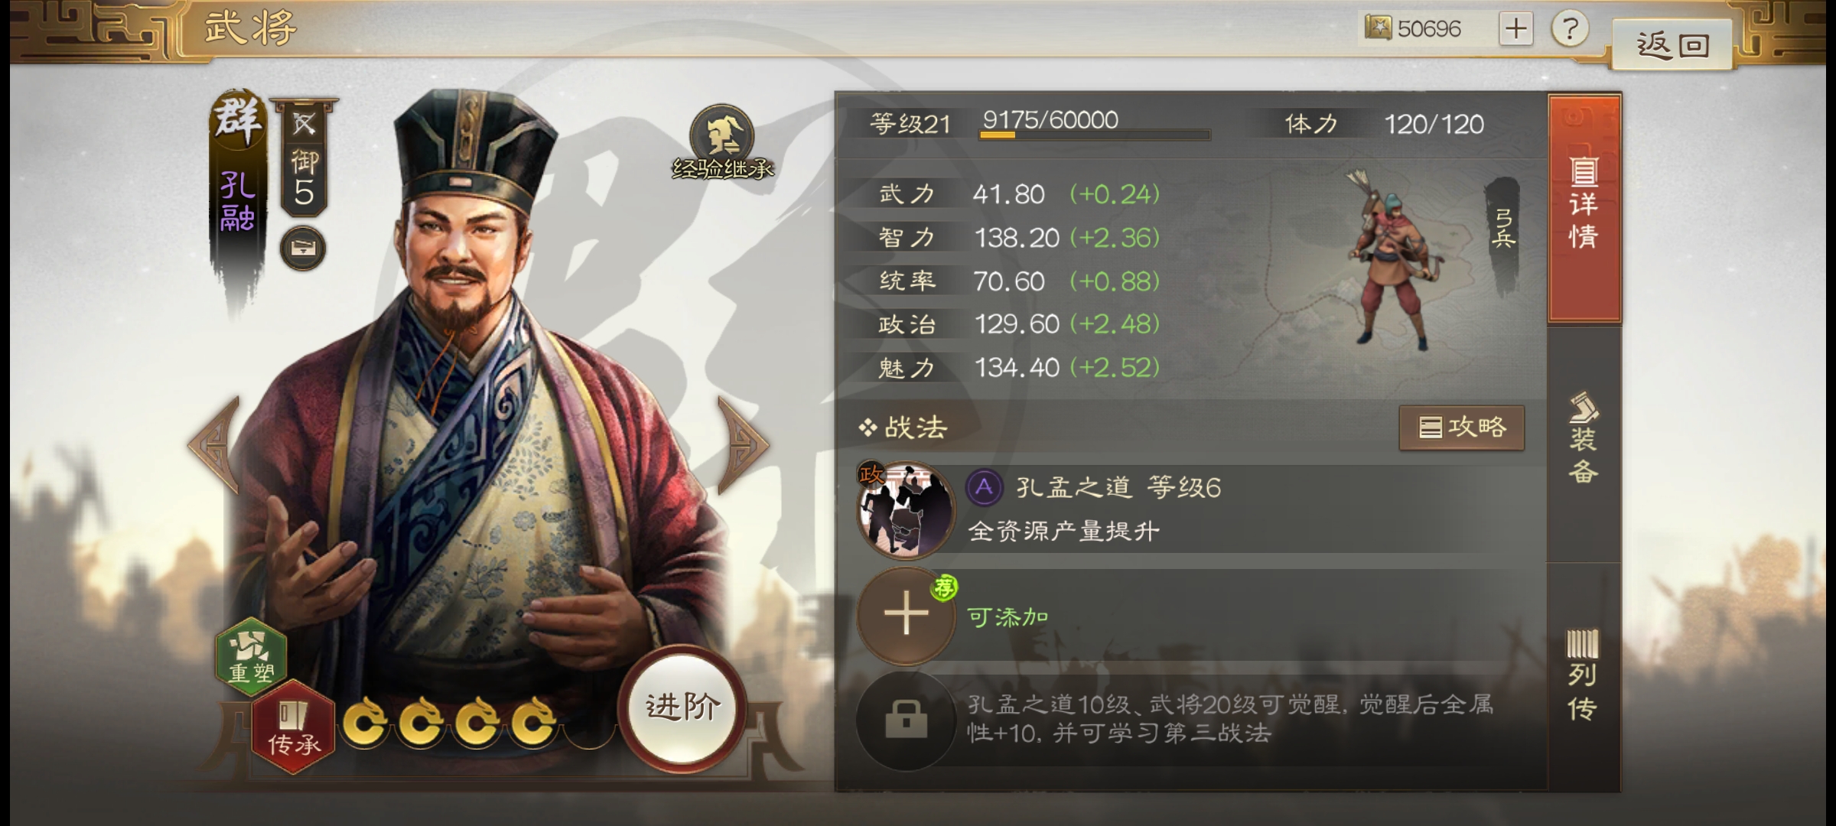The image size is (1836, 826).
Task: Open the 经验继承 experience inheritance icon
Action: pos(722,143)
